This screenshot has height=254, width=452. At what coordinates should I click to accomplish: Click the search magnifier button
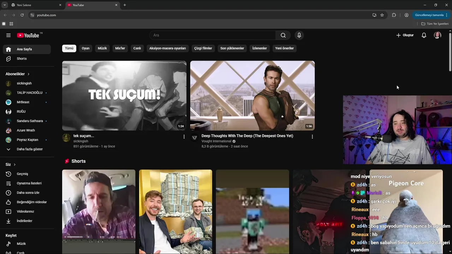click(x=283, y=35)
